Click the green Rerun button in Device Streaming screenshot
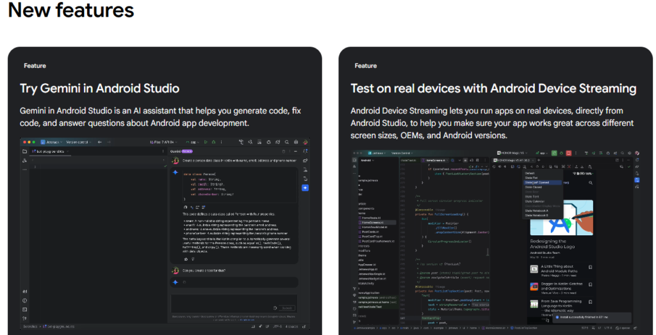The width and height of the screenshot is (656, 335). pyautogui.click(x=554, y=153)
